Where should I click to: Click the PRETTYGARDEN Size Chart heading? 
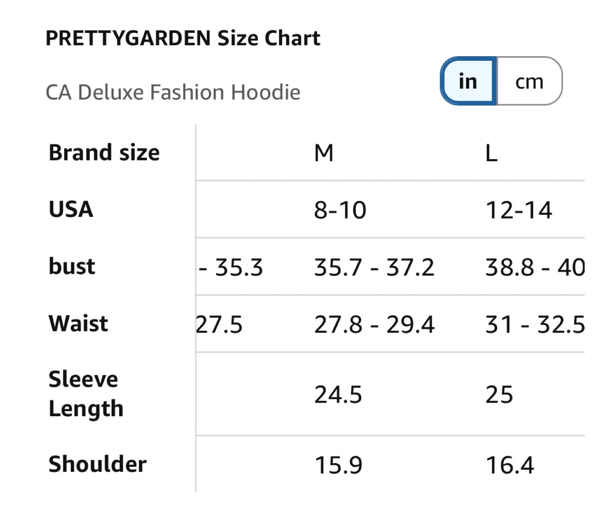(182, 38)
